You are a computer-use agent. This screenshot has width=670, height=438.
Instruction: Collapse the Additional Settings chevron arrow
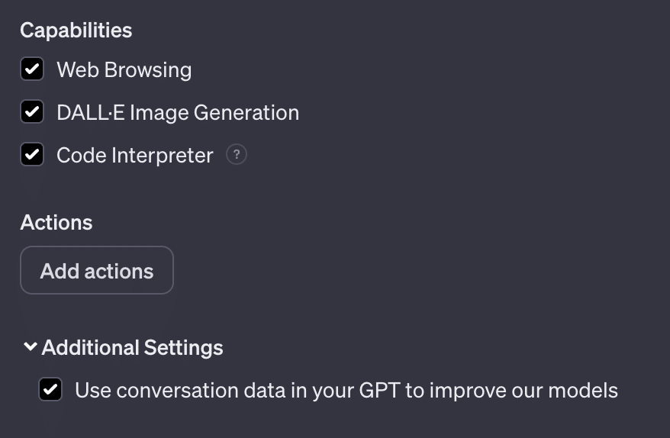[x=30, y=346]
